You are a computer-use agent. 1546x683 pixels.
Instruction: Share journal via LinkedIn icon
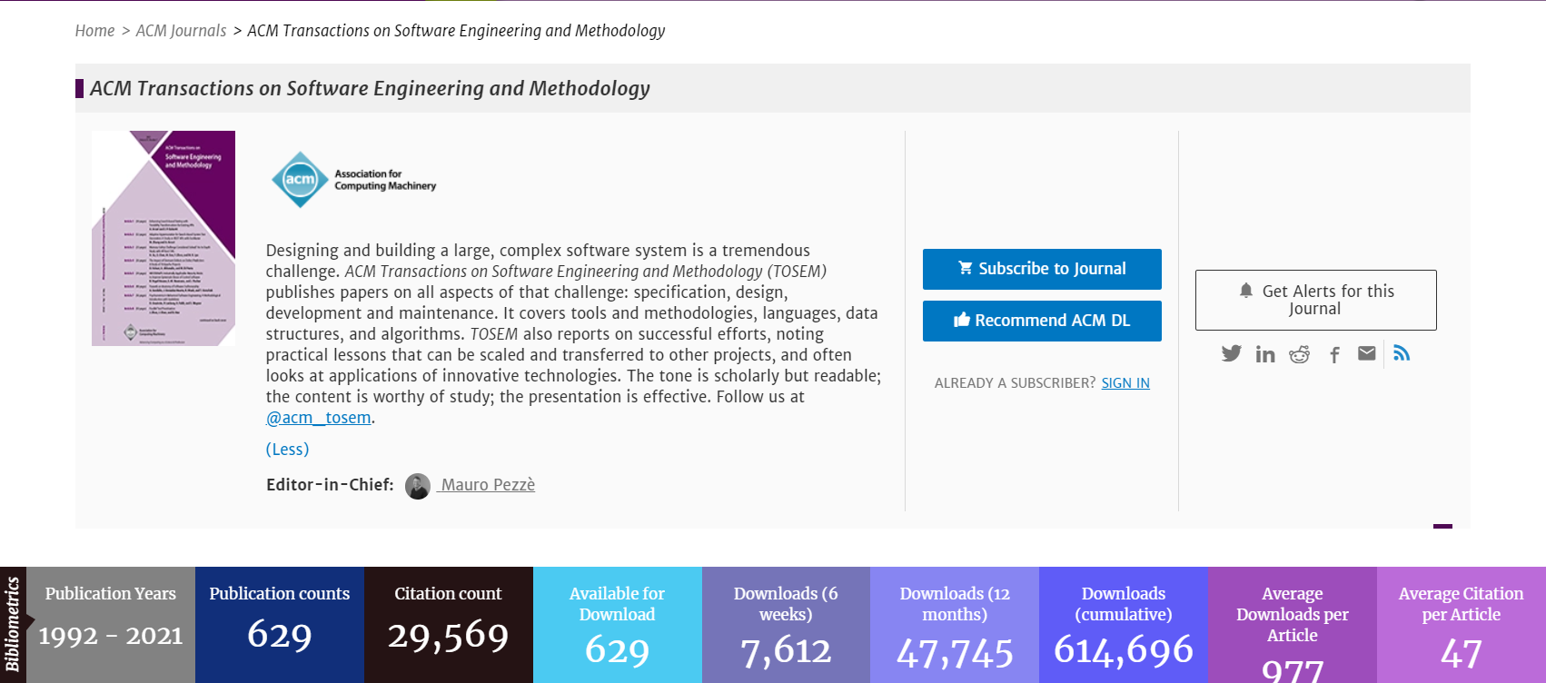click(1265, 354)
